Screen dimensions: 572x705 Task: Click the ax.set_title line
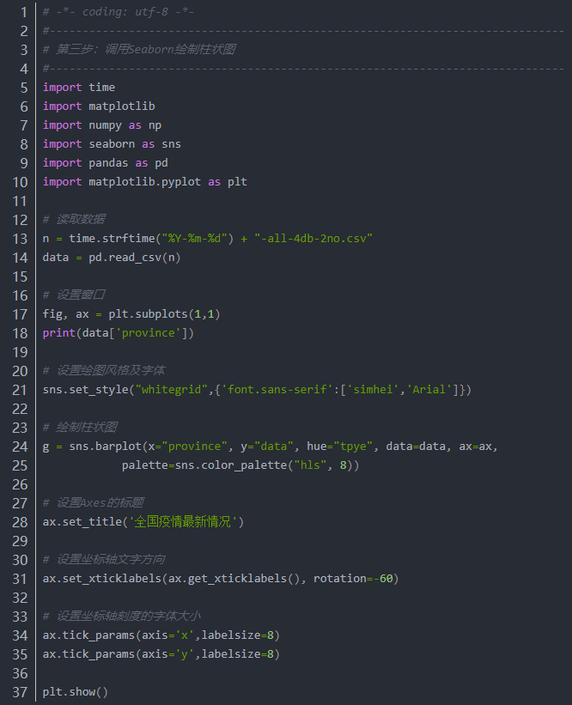pyautogui.click(x=143, y=522)
